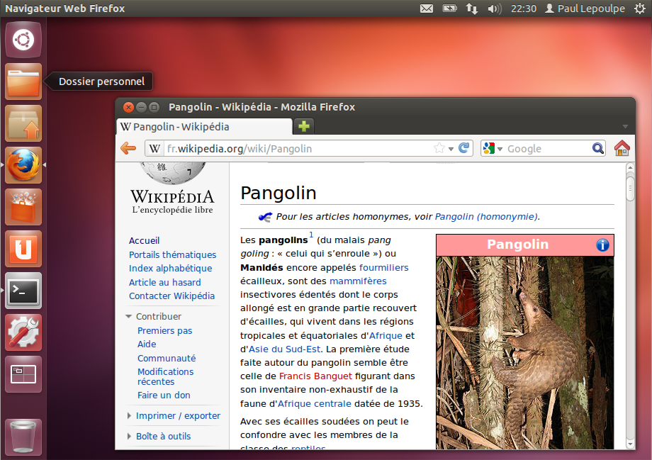The image size is (652, 460).
Task: Click the Firefox window title bar text
Action: (262, 107)
